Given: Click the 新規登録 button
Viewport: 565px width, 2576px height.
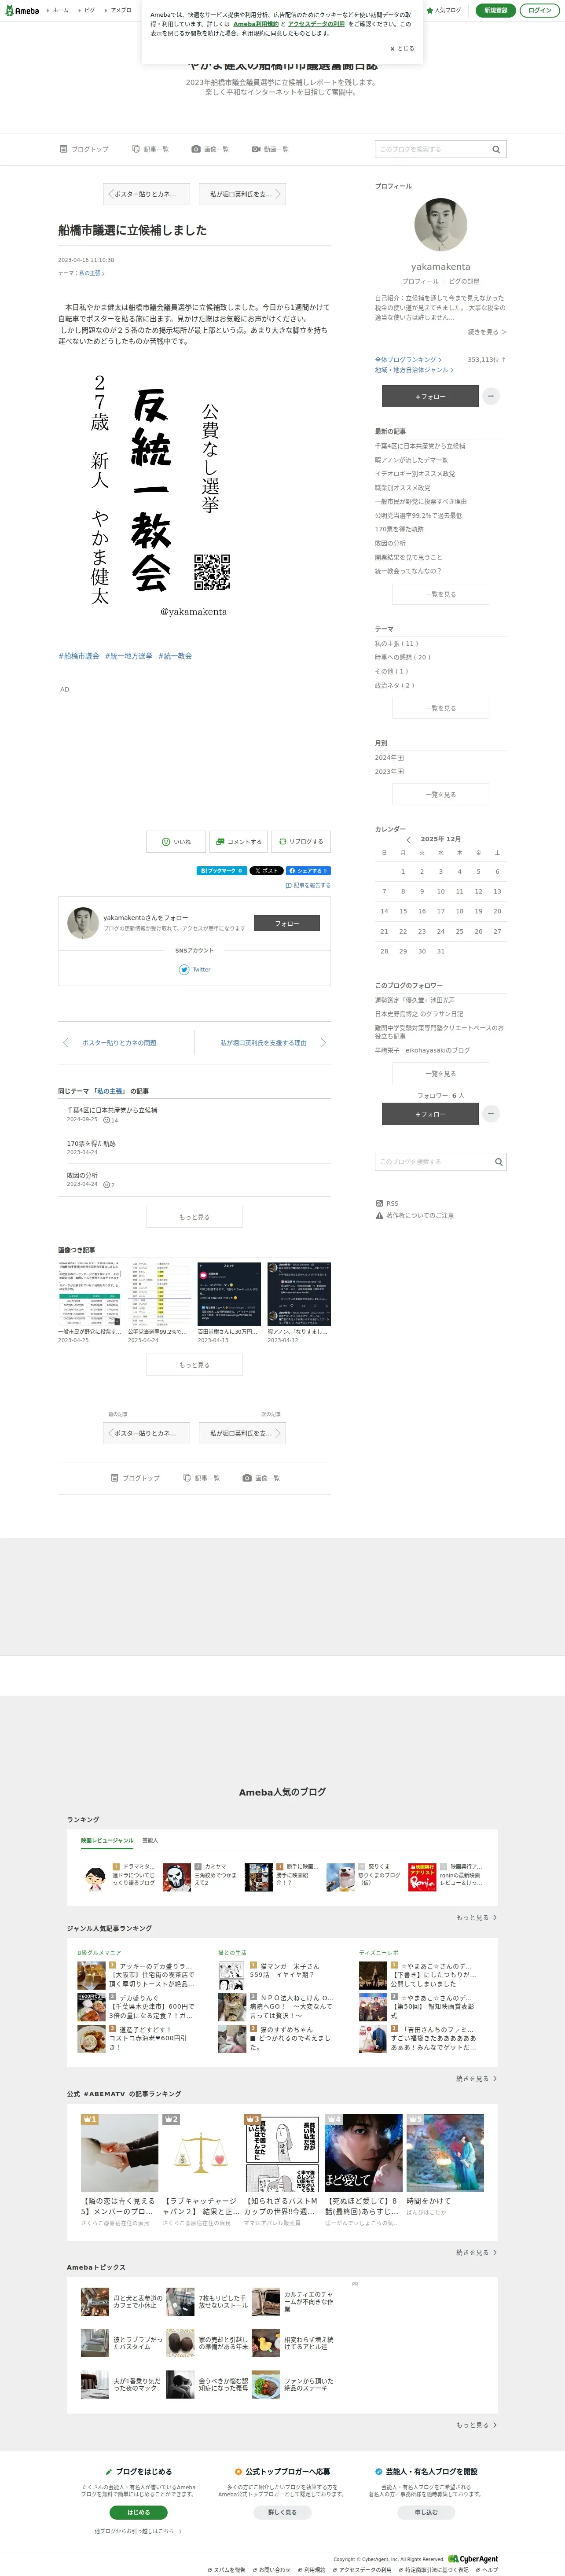Looking at the screenshot, I should [x=495, y=10].
